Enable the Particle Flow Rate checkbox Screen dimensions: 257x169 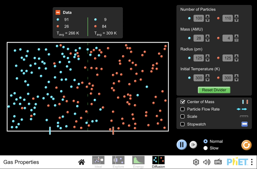tap(183, 109)
